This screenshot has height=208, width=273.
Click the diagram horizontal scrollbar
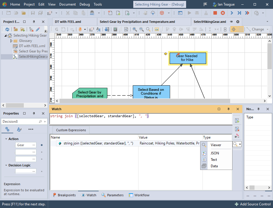click(x=144, y=101)
